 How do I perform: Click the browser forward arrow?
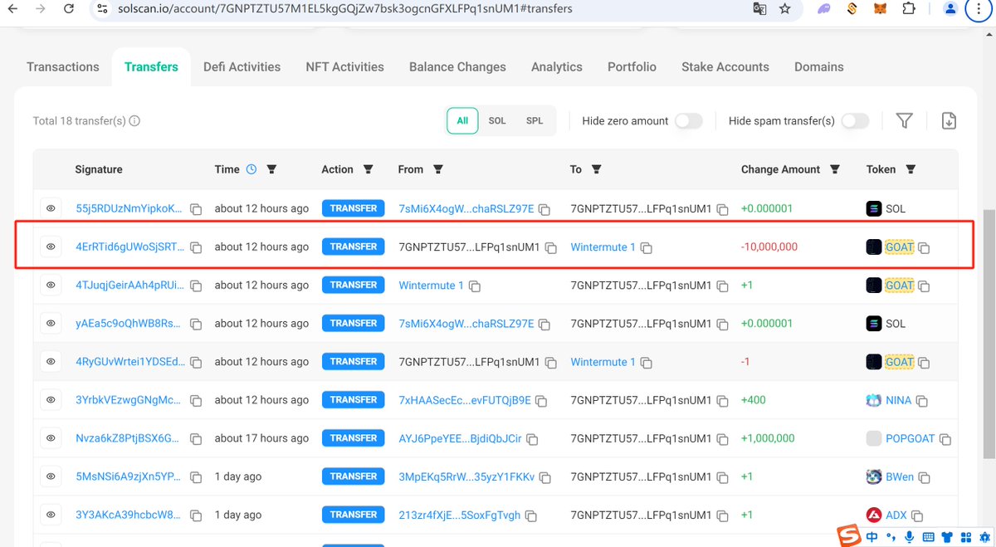point(40,8)
